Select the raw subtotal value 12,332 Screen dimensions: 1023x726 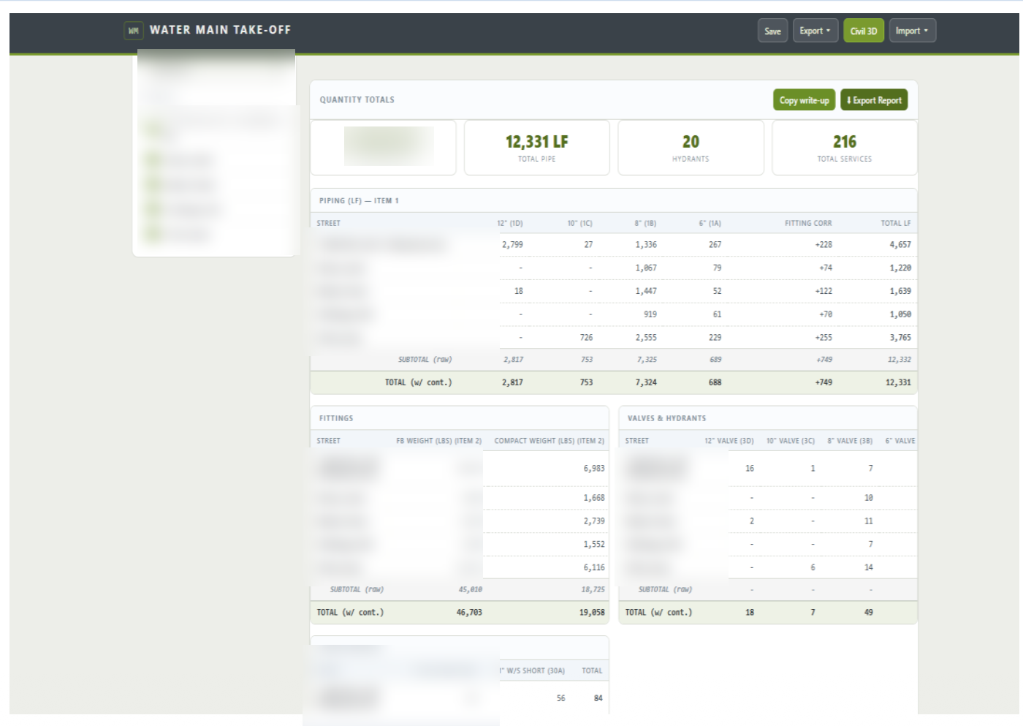[x=900, y=360]
